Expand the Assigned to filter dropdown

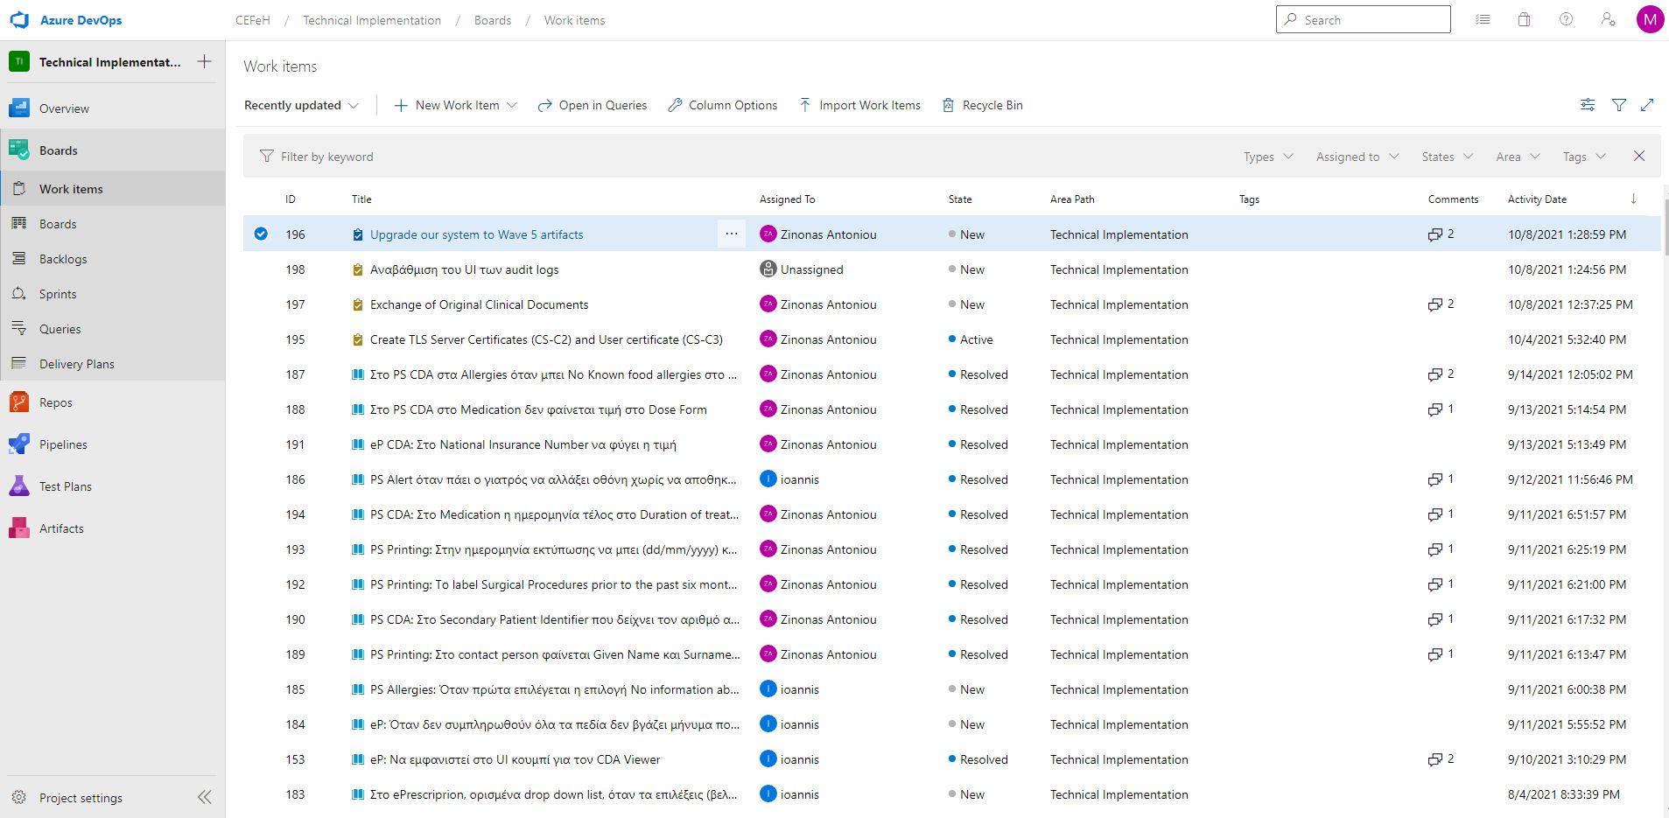pyautogui.click(x=1357, y=157)
